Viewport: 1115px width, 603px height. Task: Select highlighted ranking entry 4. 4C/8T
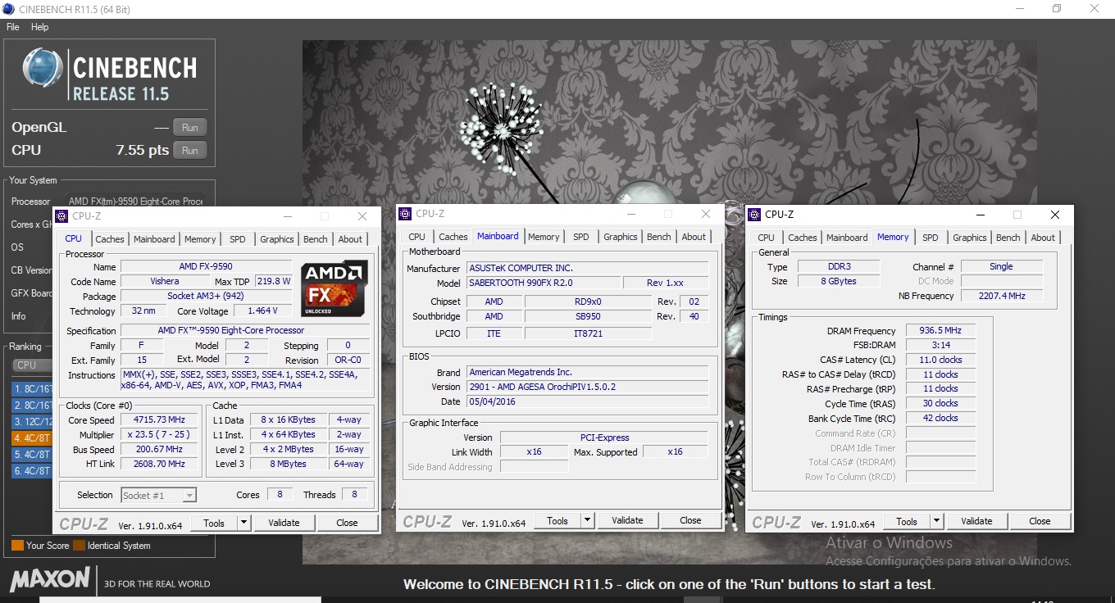click(33, 438)
